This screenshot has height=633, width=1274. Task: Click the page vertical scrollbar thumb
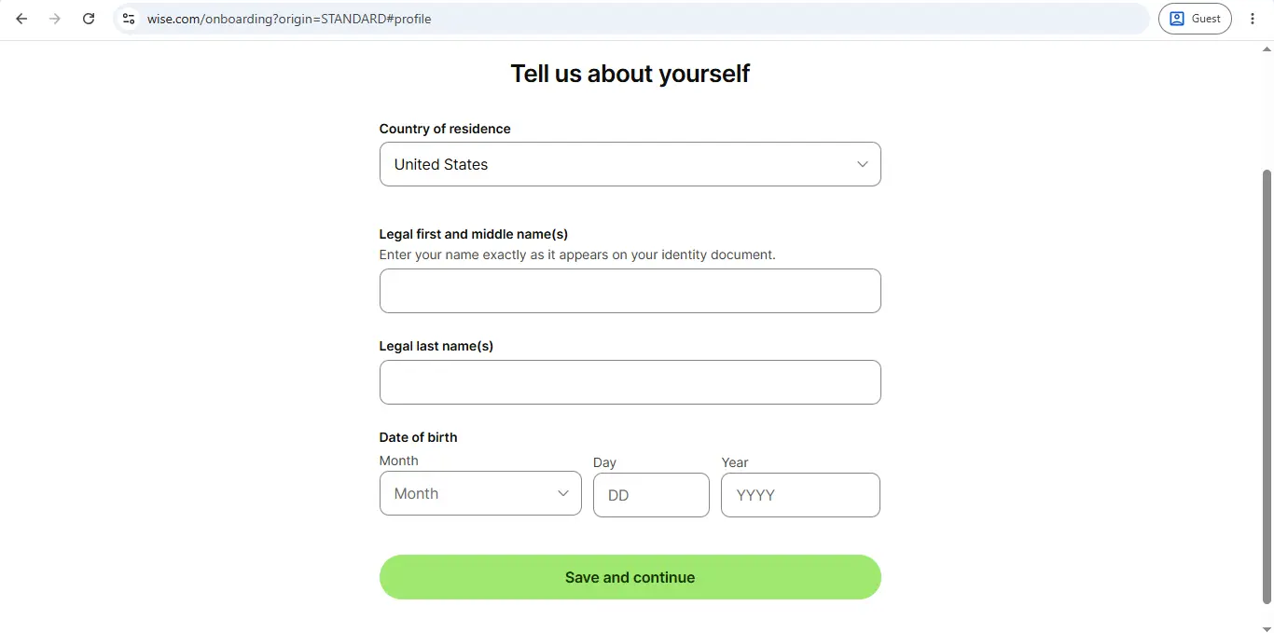click(x=1267, y=387)
